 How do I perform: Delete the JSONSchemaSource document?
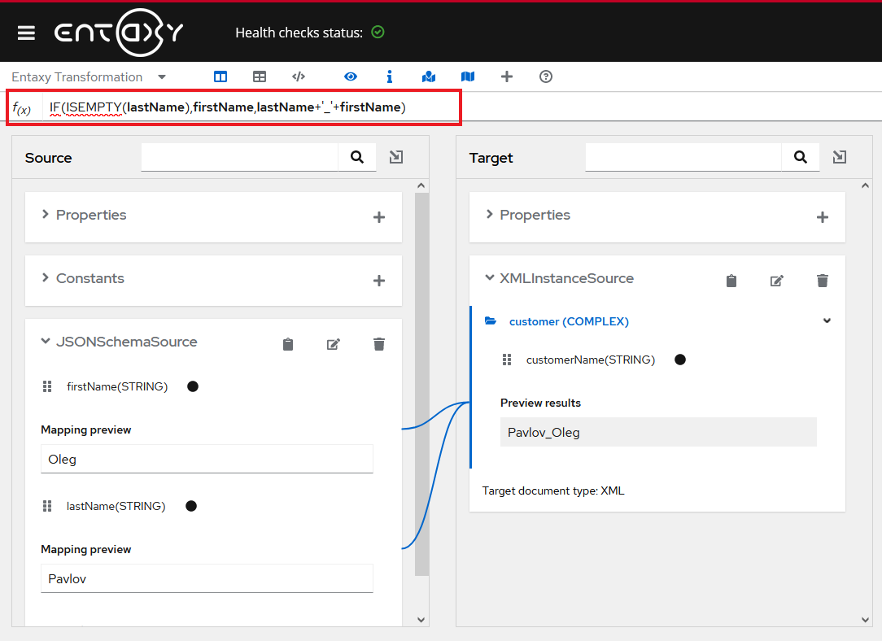pos(378,344)
